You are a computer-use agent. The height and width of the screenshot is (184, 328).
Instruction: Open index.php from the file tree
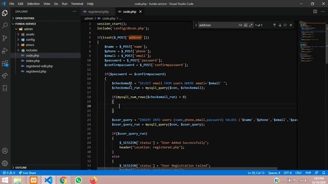[46, 61]
